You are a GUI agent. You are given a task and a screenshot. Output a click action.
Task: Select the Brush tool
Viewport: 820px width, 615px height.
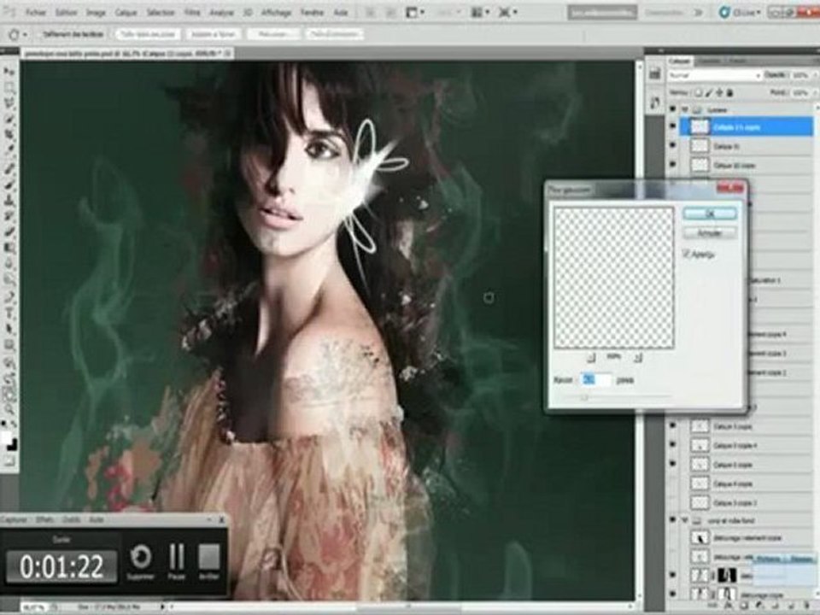click(x=10, y=184)
